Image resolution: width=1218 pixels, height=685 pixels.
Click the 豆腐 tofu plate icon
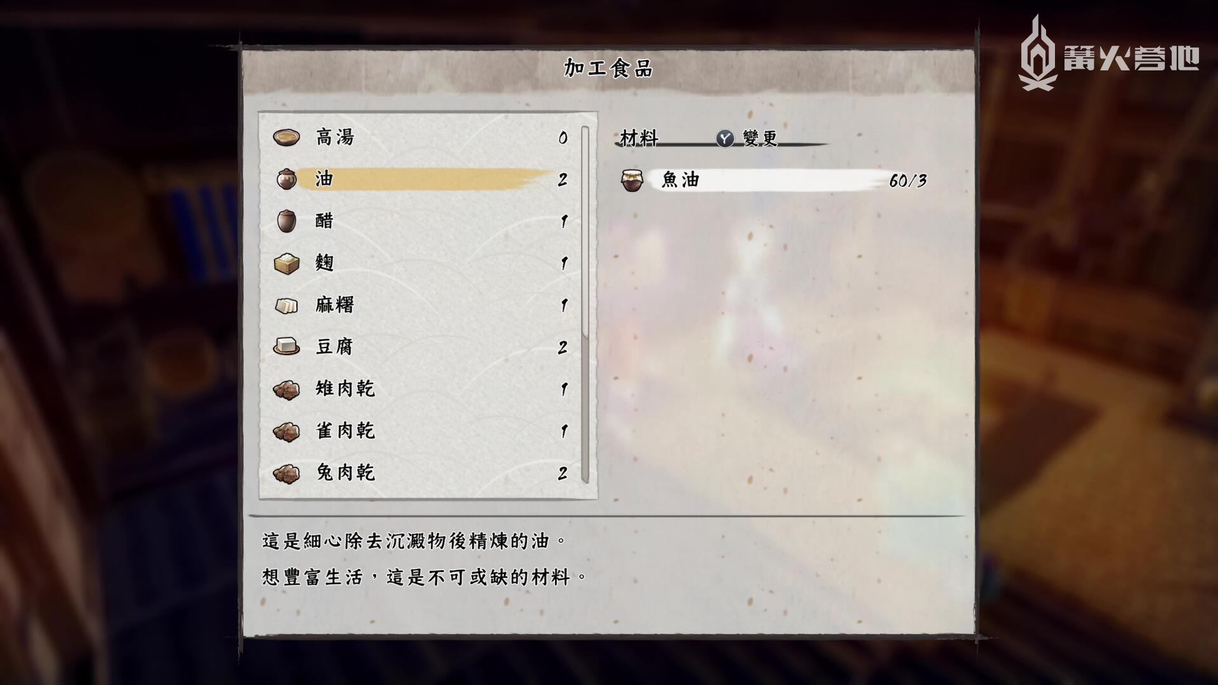[x=286, y=346]
